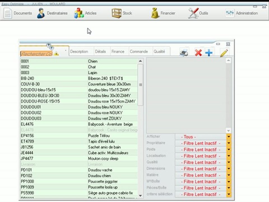This screenshot has height=202, width=269.
Task: Expand the Matière filter dropdown
Action: tap(229, 175)
